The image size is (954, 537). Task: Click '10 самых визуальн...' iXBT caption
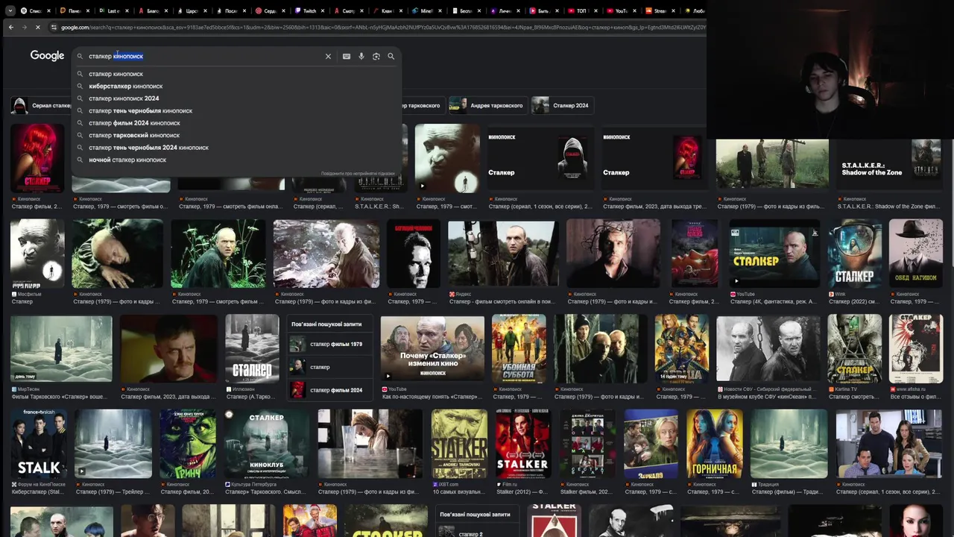459,492
